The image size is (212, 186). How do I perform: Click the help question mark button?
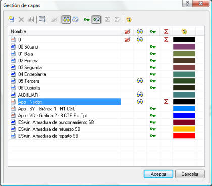pos(187,3)
